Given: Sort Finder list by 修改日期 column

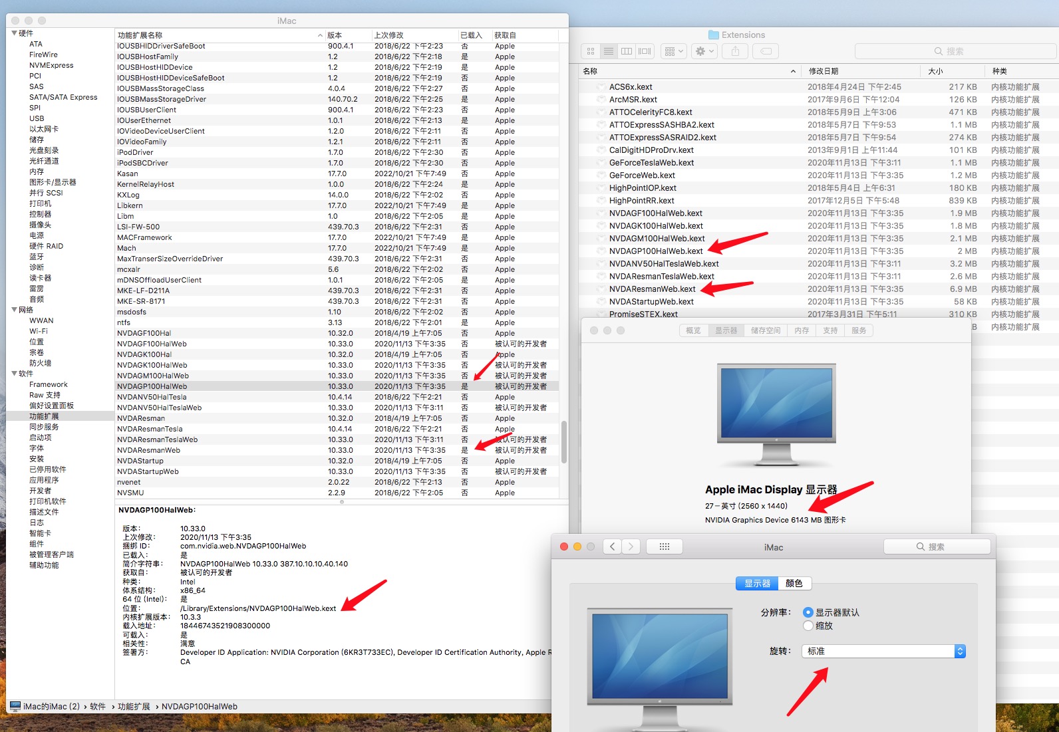Looking at the screenshot, I should point(861,71).
